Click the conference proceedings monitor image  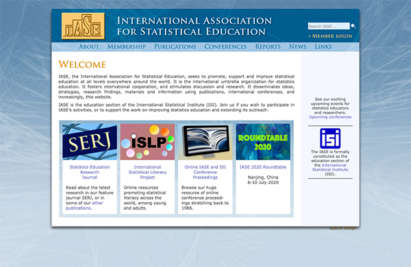click(206, 142)
